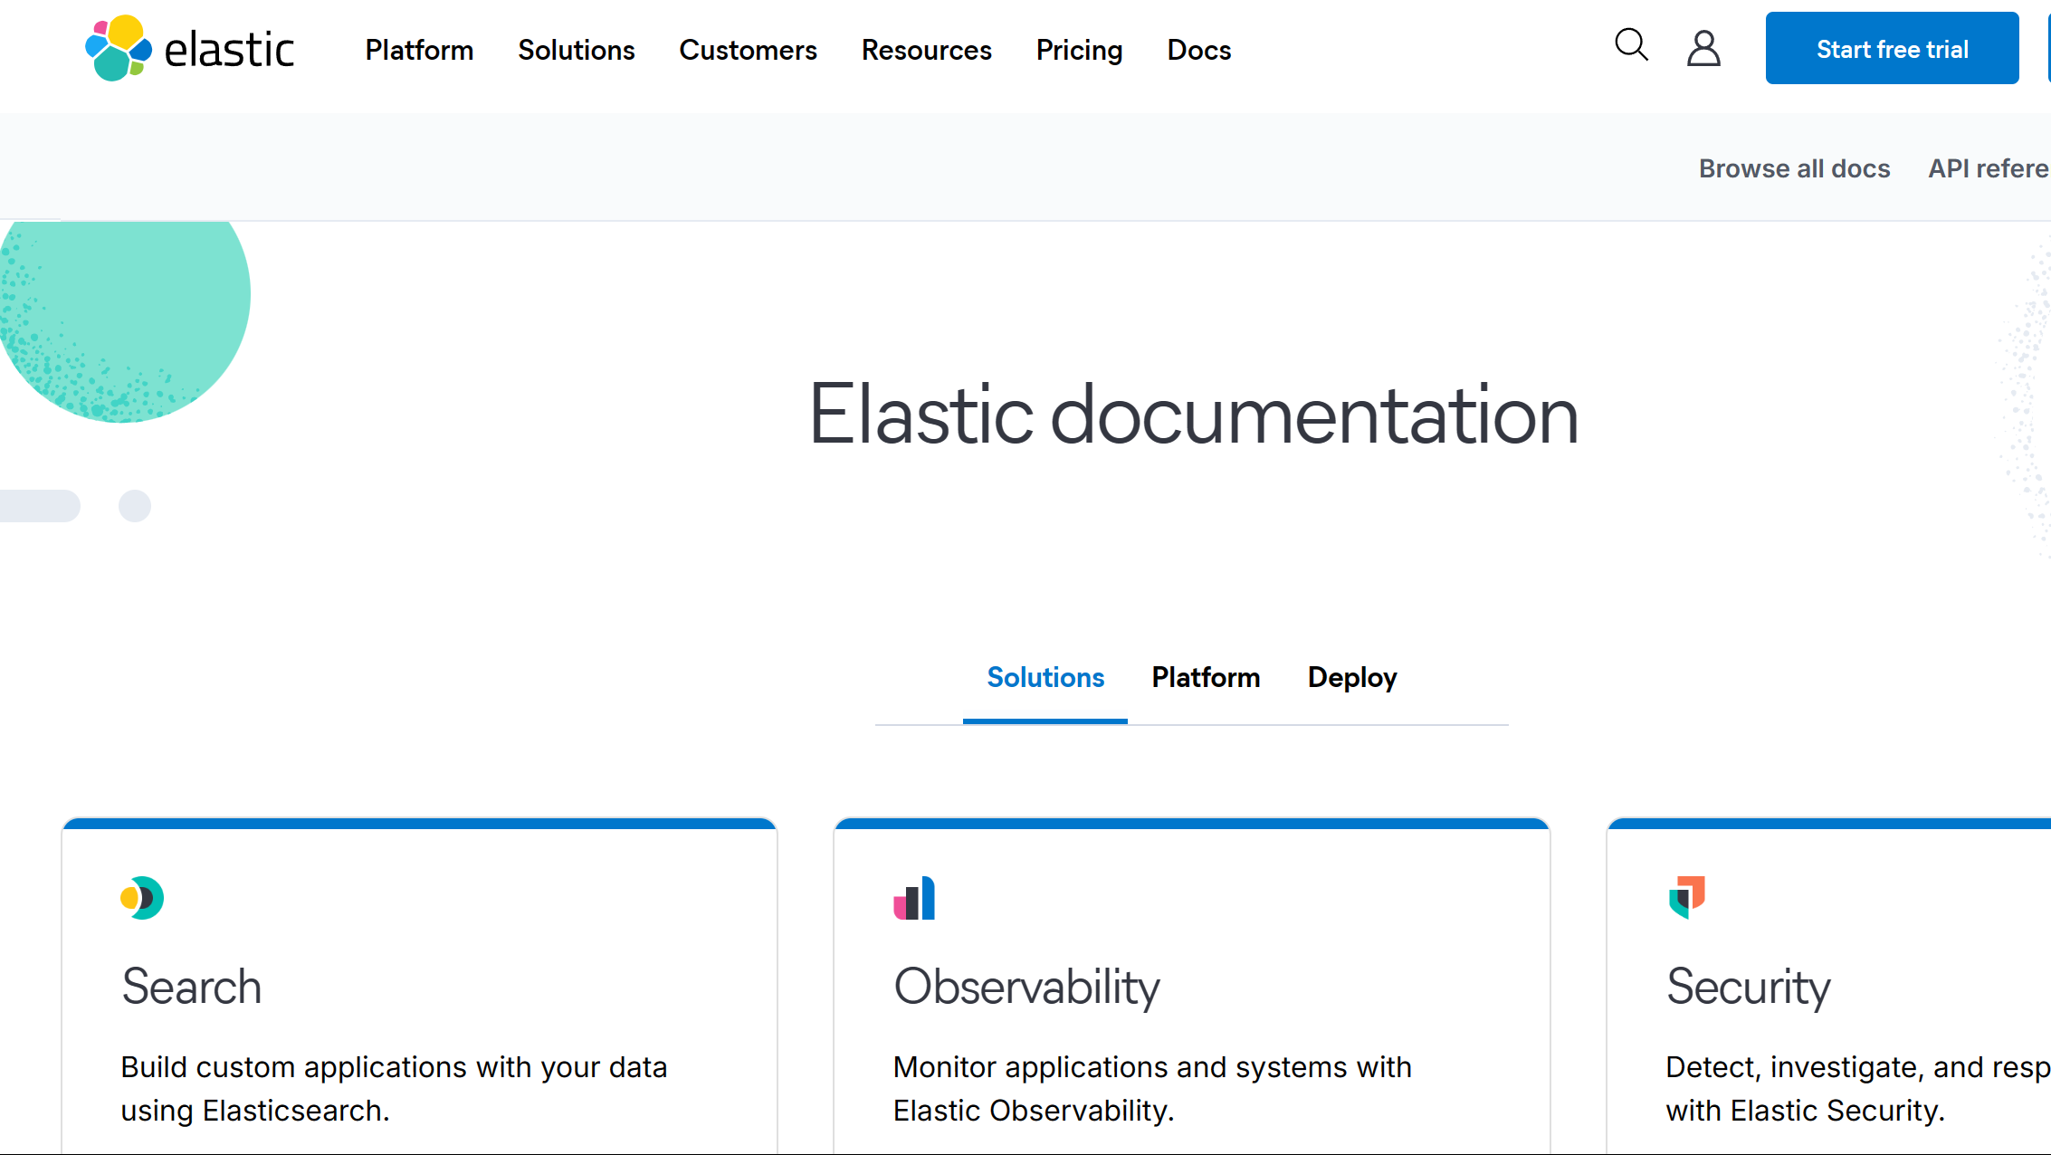Open the Docs navigation link
The image size is (2051, 1155).
1199,50
